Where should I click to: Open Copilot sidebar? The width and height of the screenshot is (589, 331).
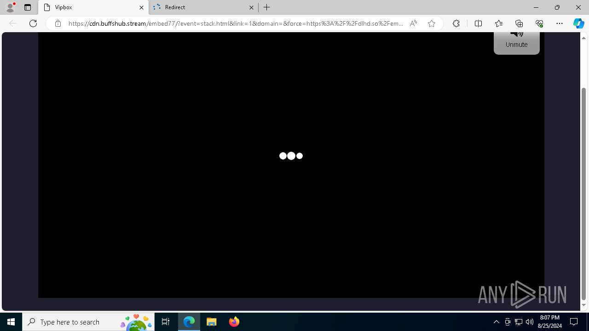coord(578,23)
